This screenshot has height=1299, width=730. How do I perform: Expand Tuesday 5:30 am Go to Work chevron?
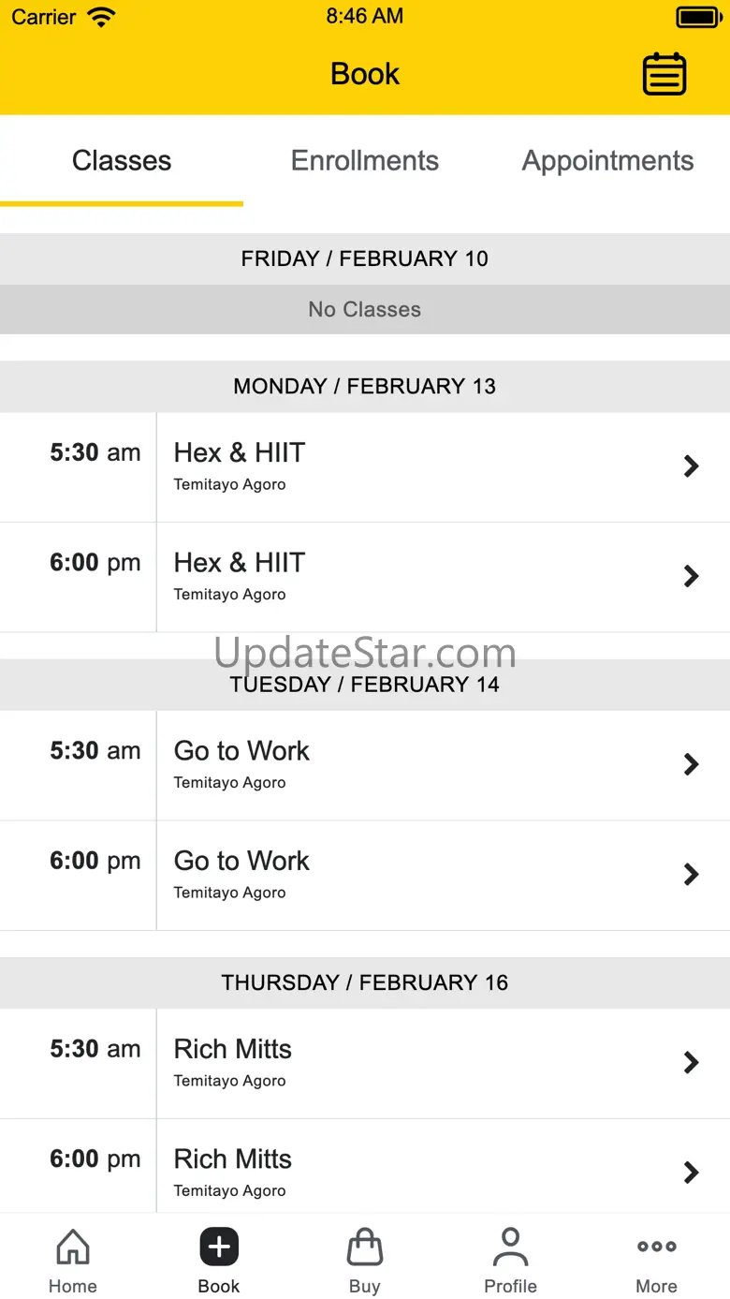[x=692, y=764]
